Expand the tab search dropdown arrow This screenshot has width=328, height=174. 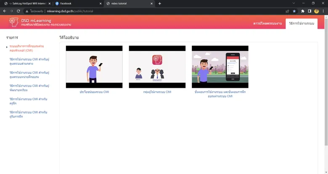[x=294, y=3]
